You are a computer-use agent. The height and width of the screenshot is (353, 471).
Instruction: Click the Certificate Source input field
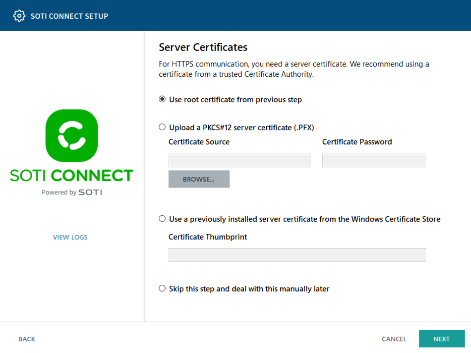click(x=240, y=160)
